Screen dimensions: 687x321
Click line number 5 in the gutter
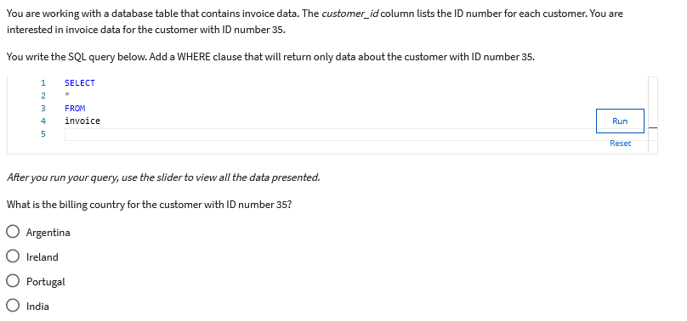(x=43, y=134)
